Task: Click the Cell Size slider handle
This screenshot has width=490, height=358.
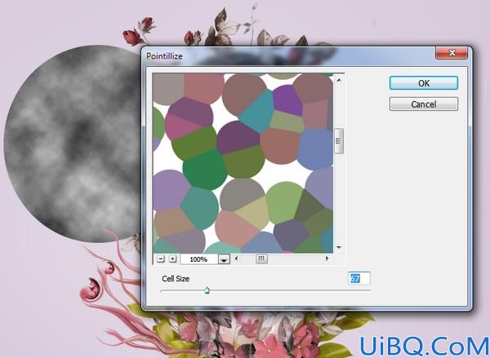Action: [207, 290]
